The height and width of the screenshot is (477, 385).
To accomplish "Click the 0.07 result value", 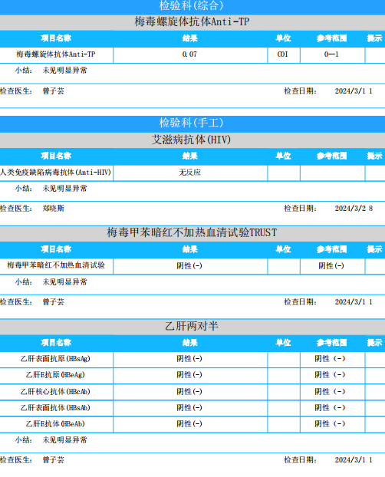I will pos(189,54).
